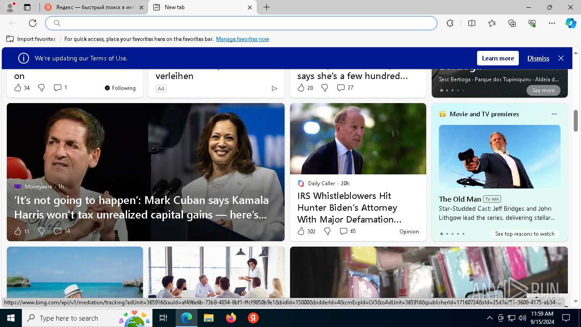Open the beach article thumbnail
581x327 pixels.
(x=75, y=272)
